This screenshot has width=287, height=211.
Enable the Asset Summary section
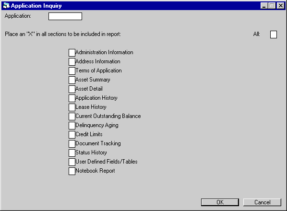coord(72,80)
